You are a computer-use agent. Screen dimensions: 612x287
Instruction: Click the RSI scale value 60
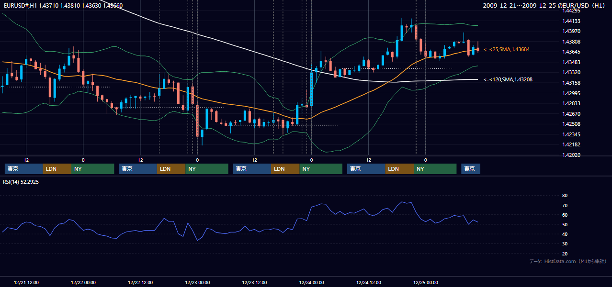click(565, 215)
